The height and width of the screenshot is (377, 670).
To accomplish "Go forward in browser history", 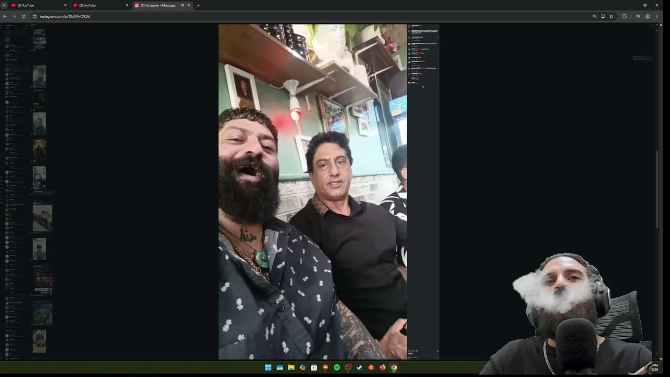I will click(14, 16).
